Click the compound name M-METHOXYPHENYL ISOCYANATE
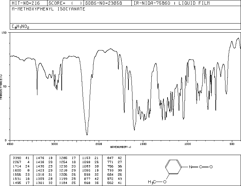This screenshot has height=186, width=241. coord(49,9)
